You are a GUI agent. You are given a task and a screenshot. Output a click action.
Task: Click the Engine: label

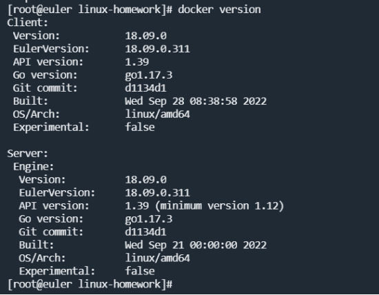[33, 167]
